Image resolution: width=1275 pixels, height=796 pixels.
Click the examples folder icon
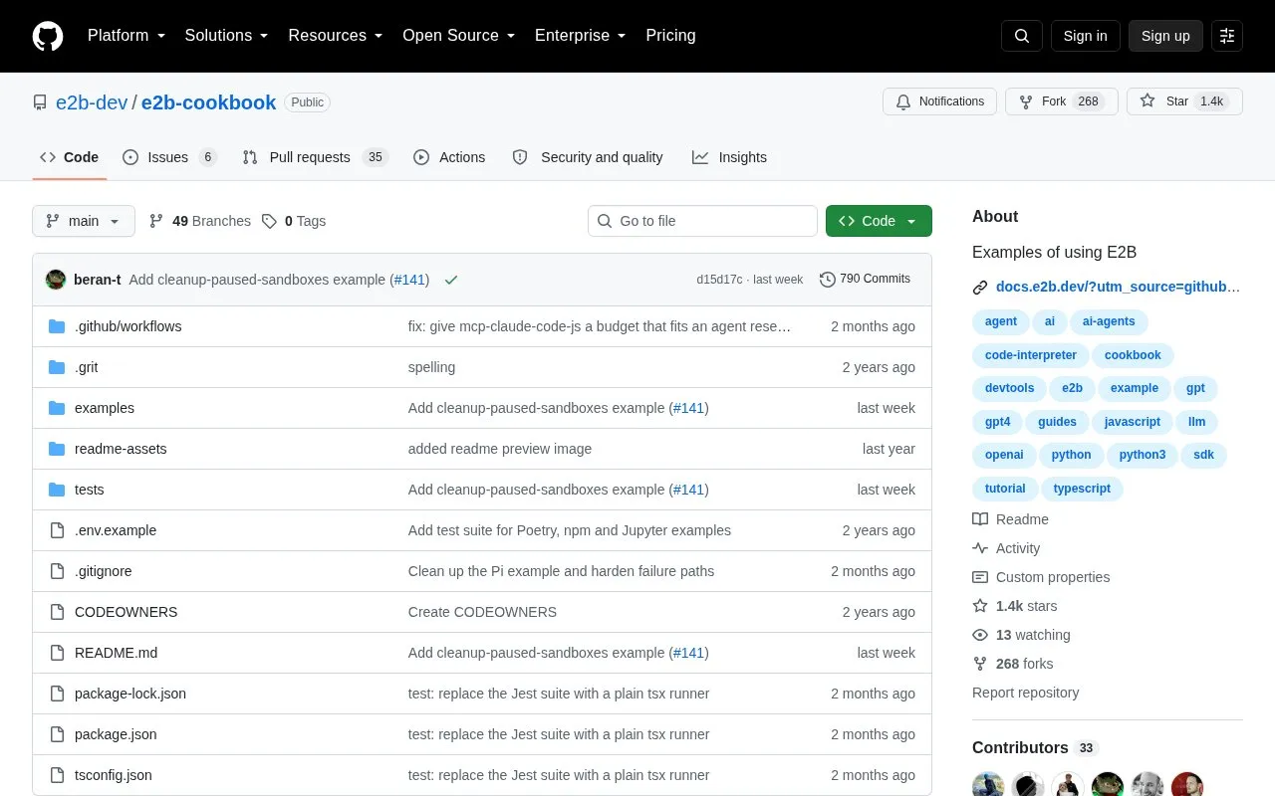(x=57, y=408)
